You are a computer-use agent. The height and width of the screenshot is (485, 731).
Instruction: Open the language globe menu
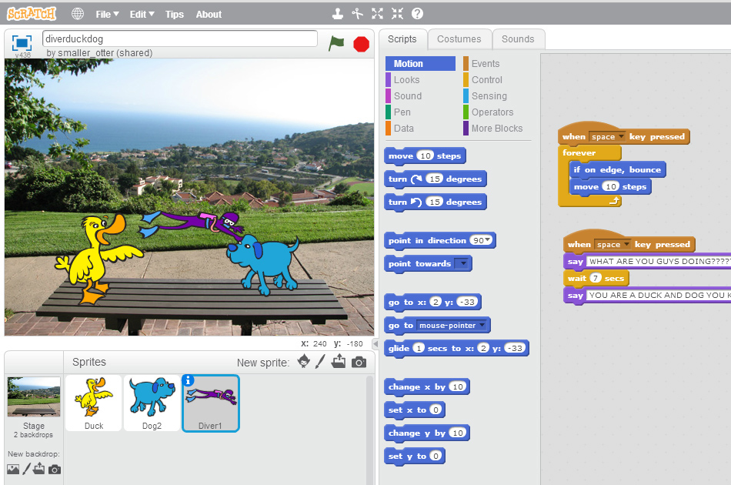click(78, 14)
